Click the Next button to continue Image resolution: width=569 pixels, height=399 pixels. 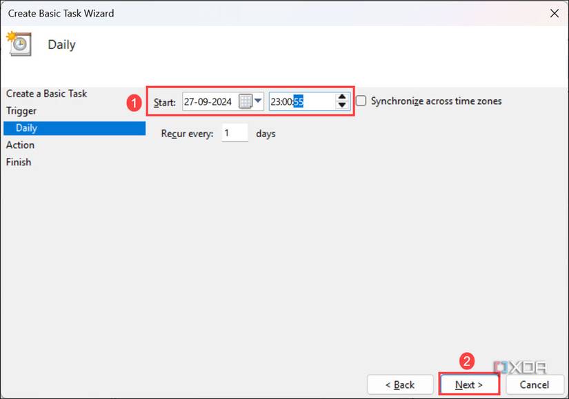coord(469,385)
